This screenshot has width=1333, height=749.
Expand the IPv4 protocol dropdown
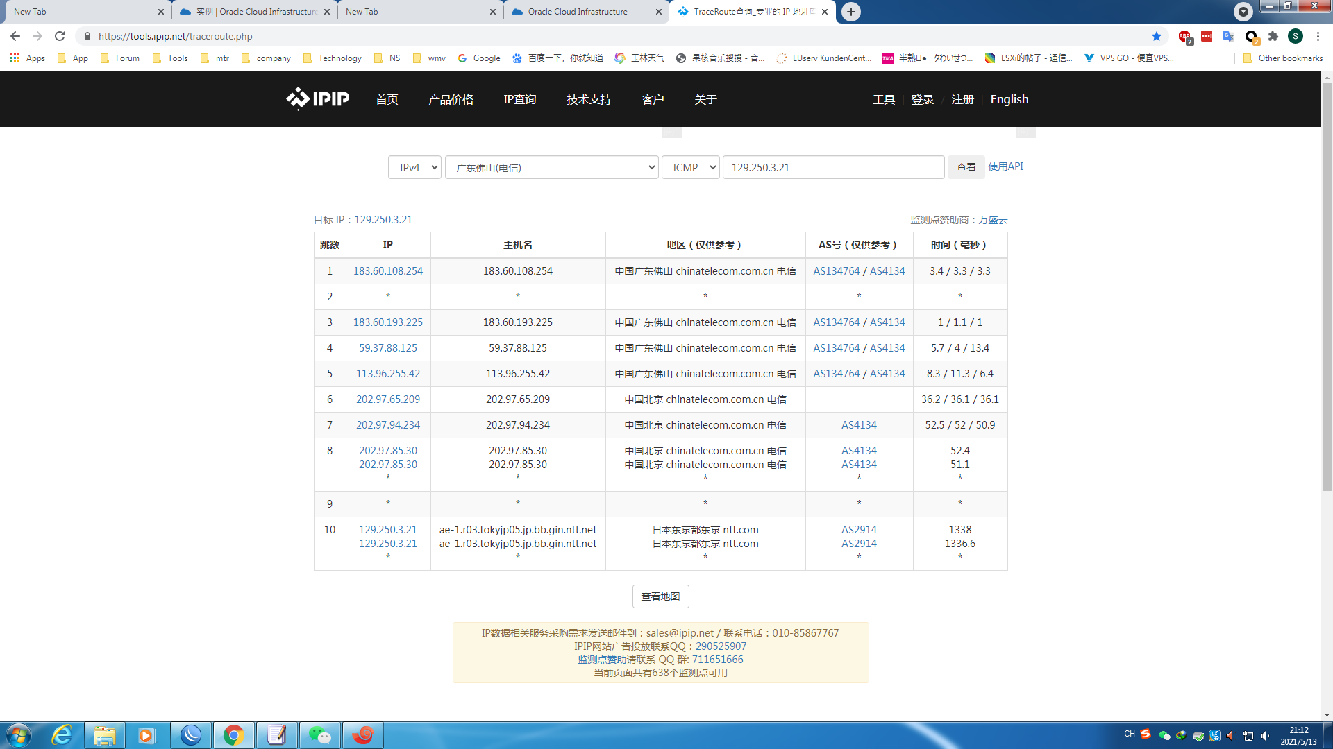pyautogui.click(x=414, y=167)
